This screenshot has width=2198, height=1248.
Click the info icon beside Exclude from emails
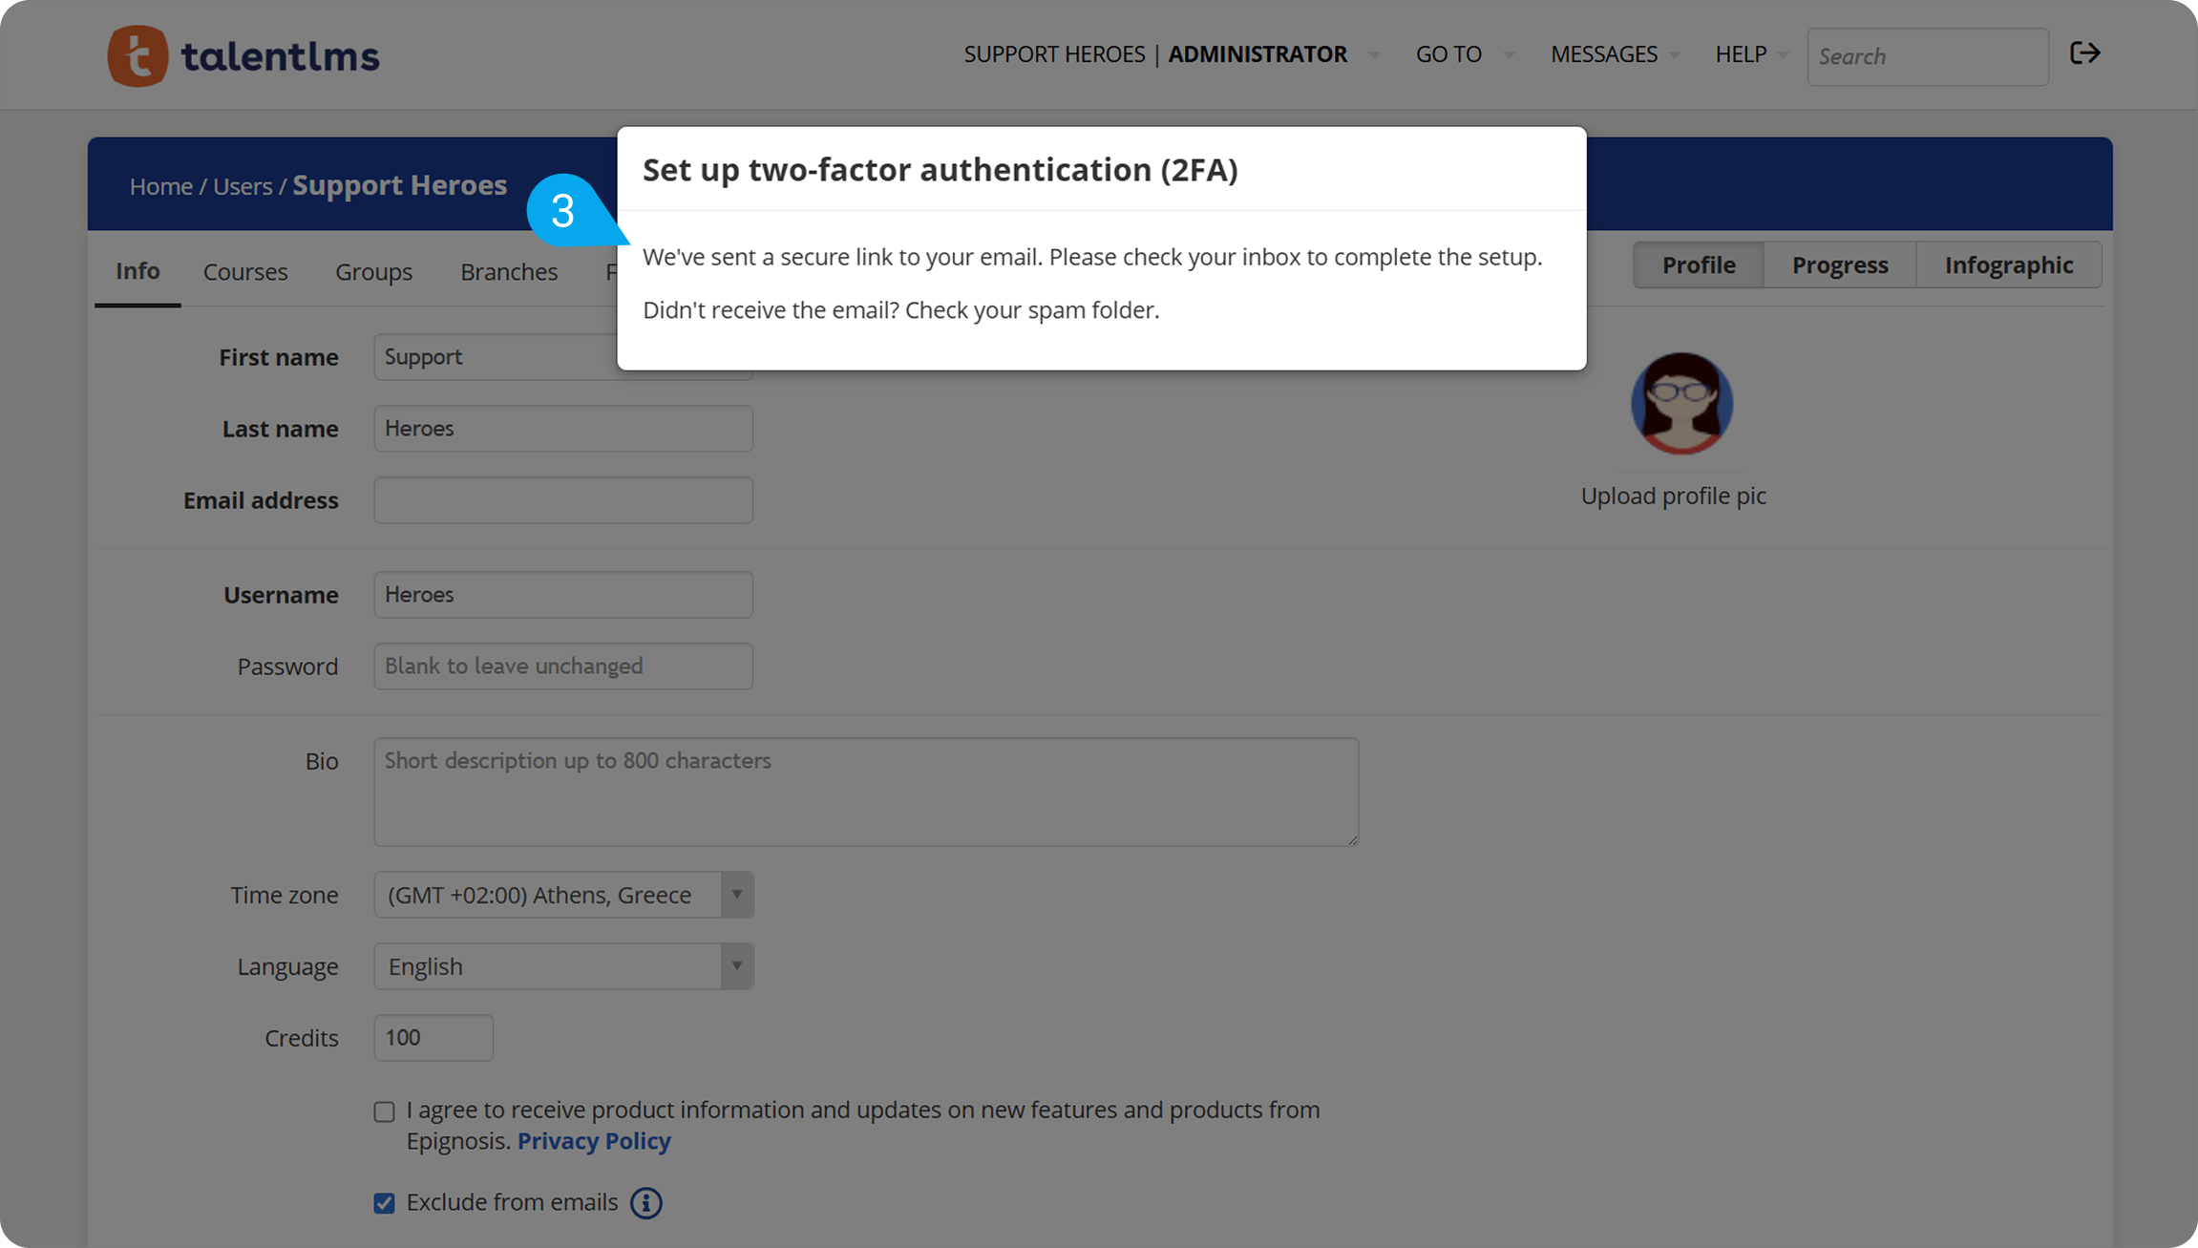tap(645, 1202)
